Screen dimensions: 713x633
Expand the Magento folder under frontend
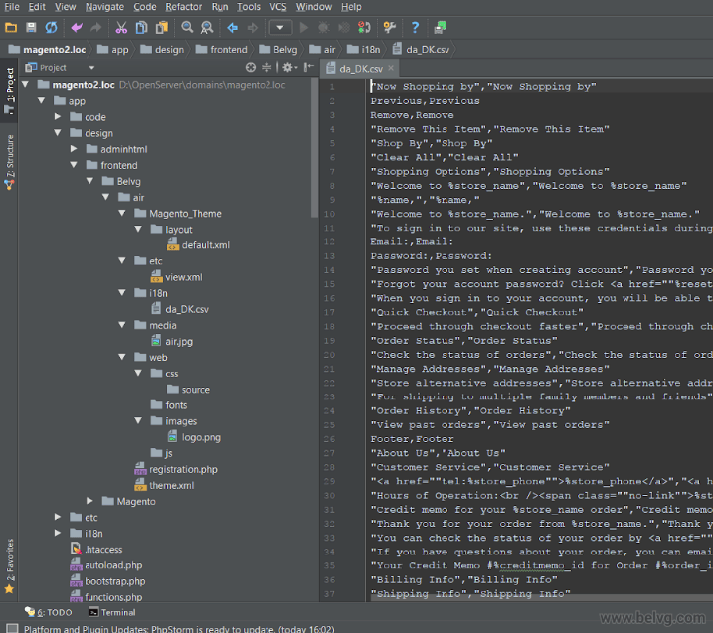click(90, 501)
